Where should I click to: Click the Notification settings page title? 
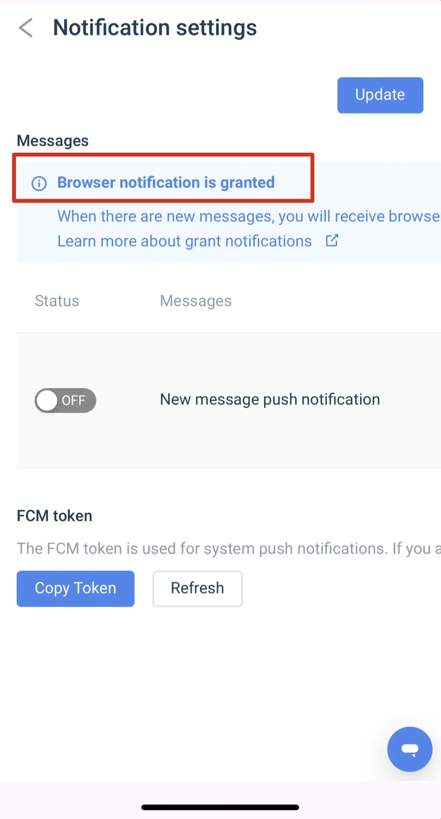[155, 28]
